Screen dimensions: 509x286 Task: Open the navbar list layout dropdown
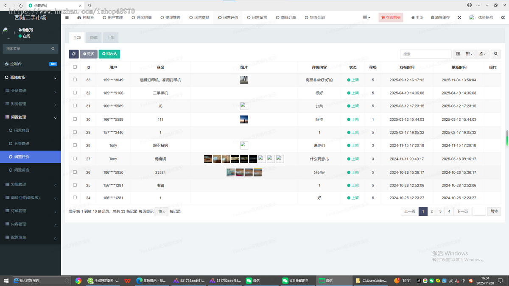point(366,18)
